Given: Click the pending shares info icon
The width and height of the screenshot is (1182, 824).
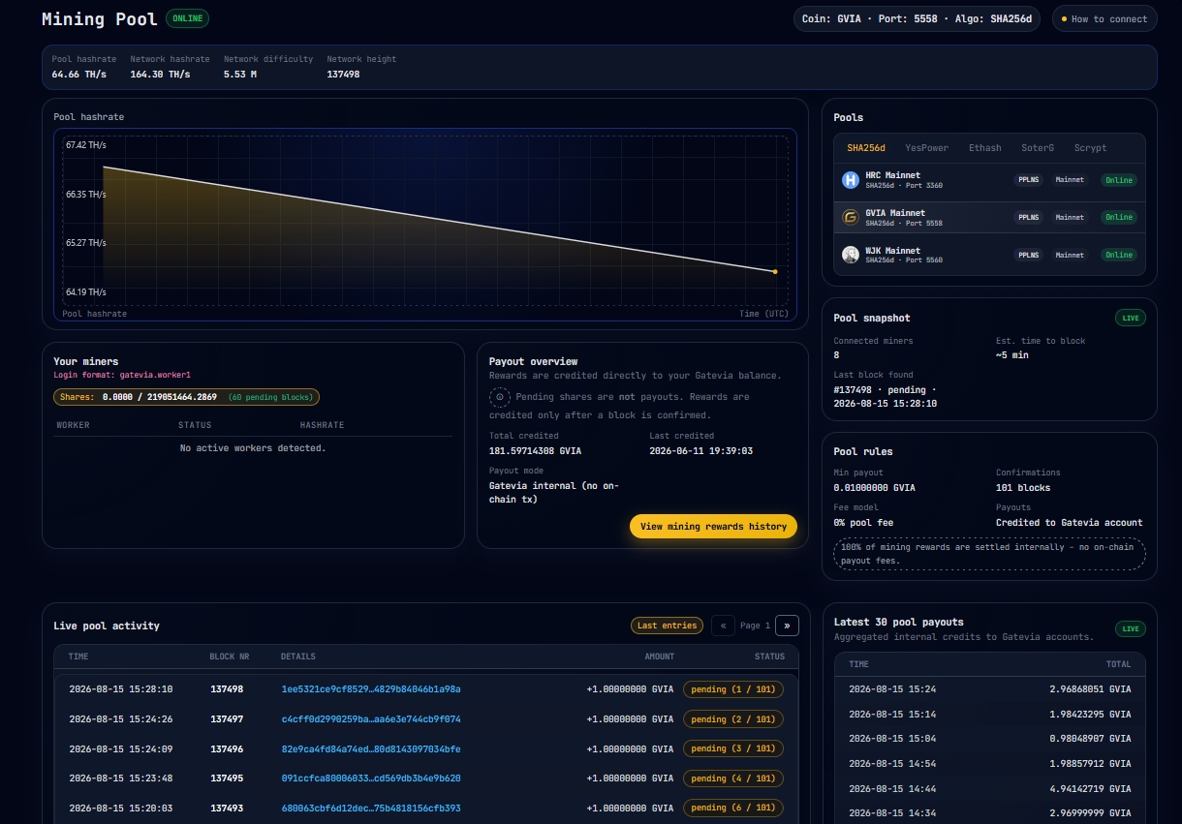Looking at the screenshot, I should [499, 397].
